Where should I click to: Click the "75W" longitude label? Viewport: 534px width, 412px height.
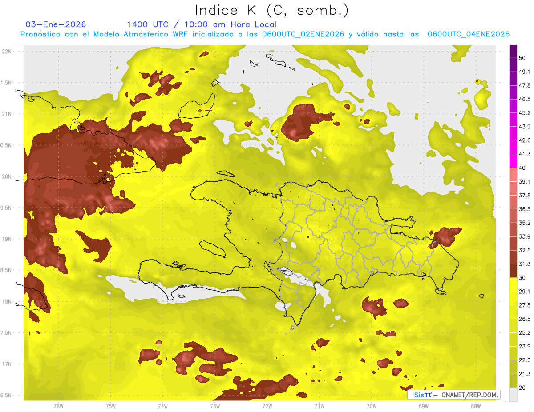click(110, 406)
